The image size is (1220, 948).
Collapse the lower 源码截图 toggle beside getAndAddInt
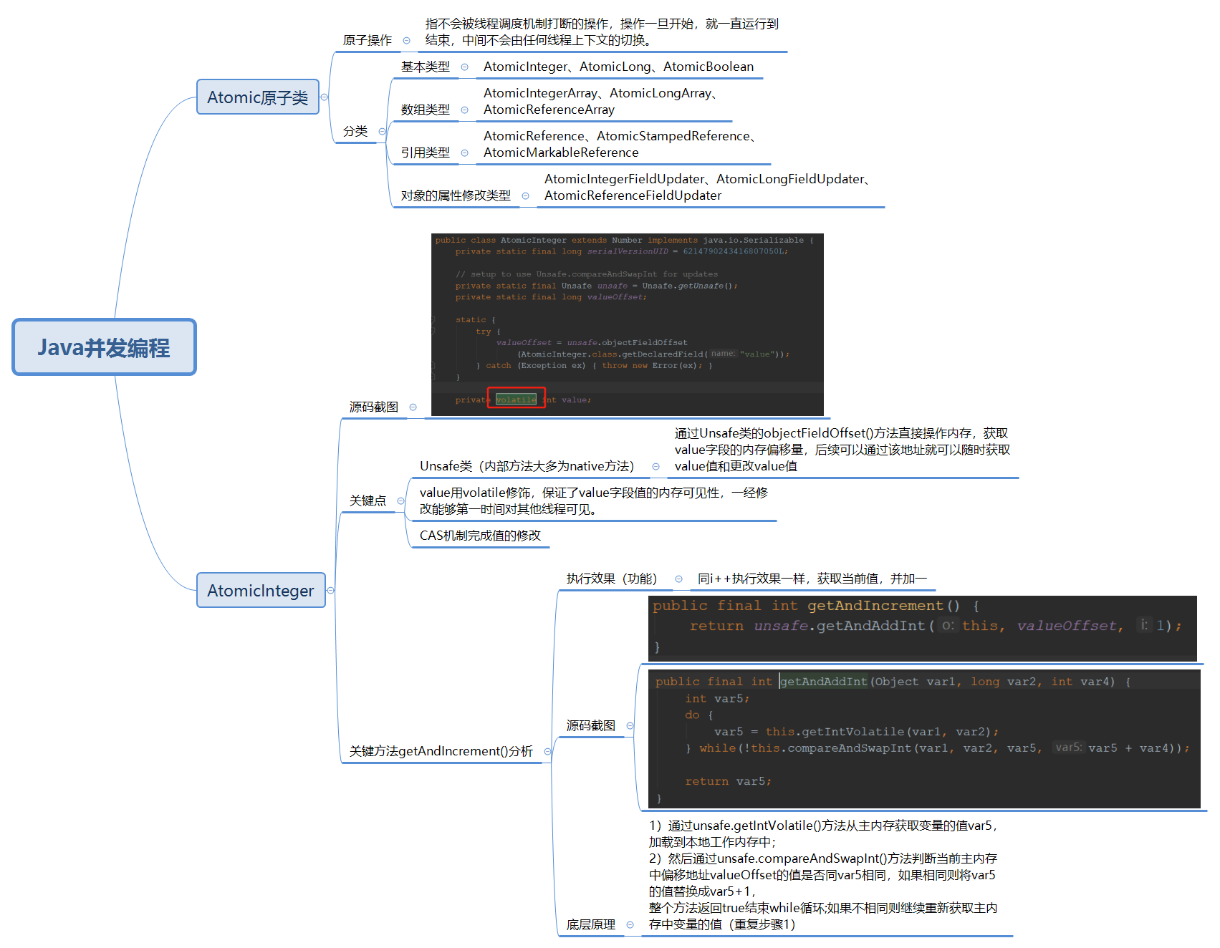click(630, 726)
